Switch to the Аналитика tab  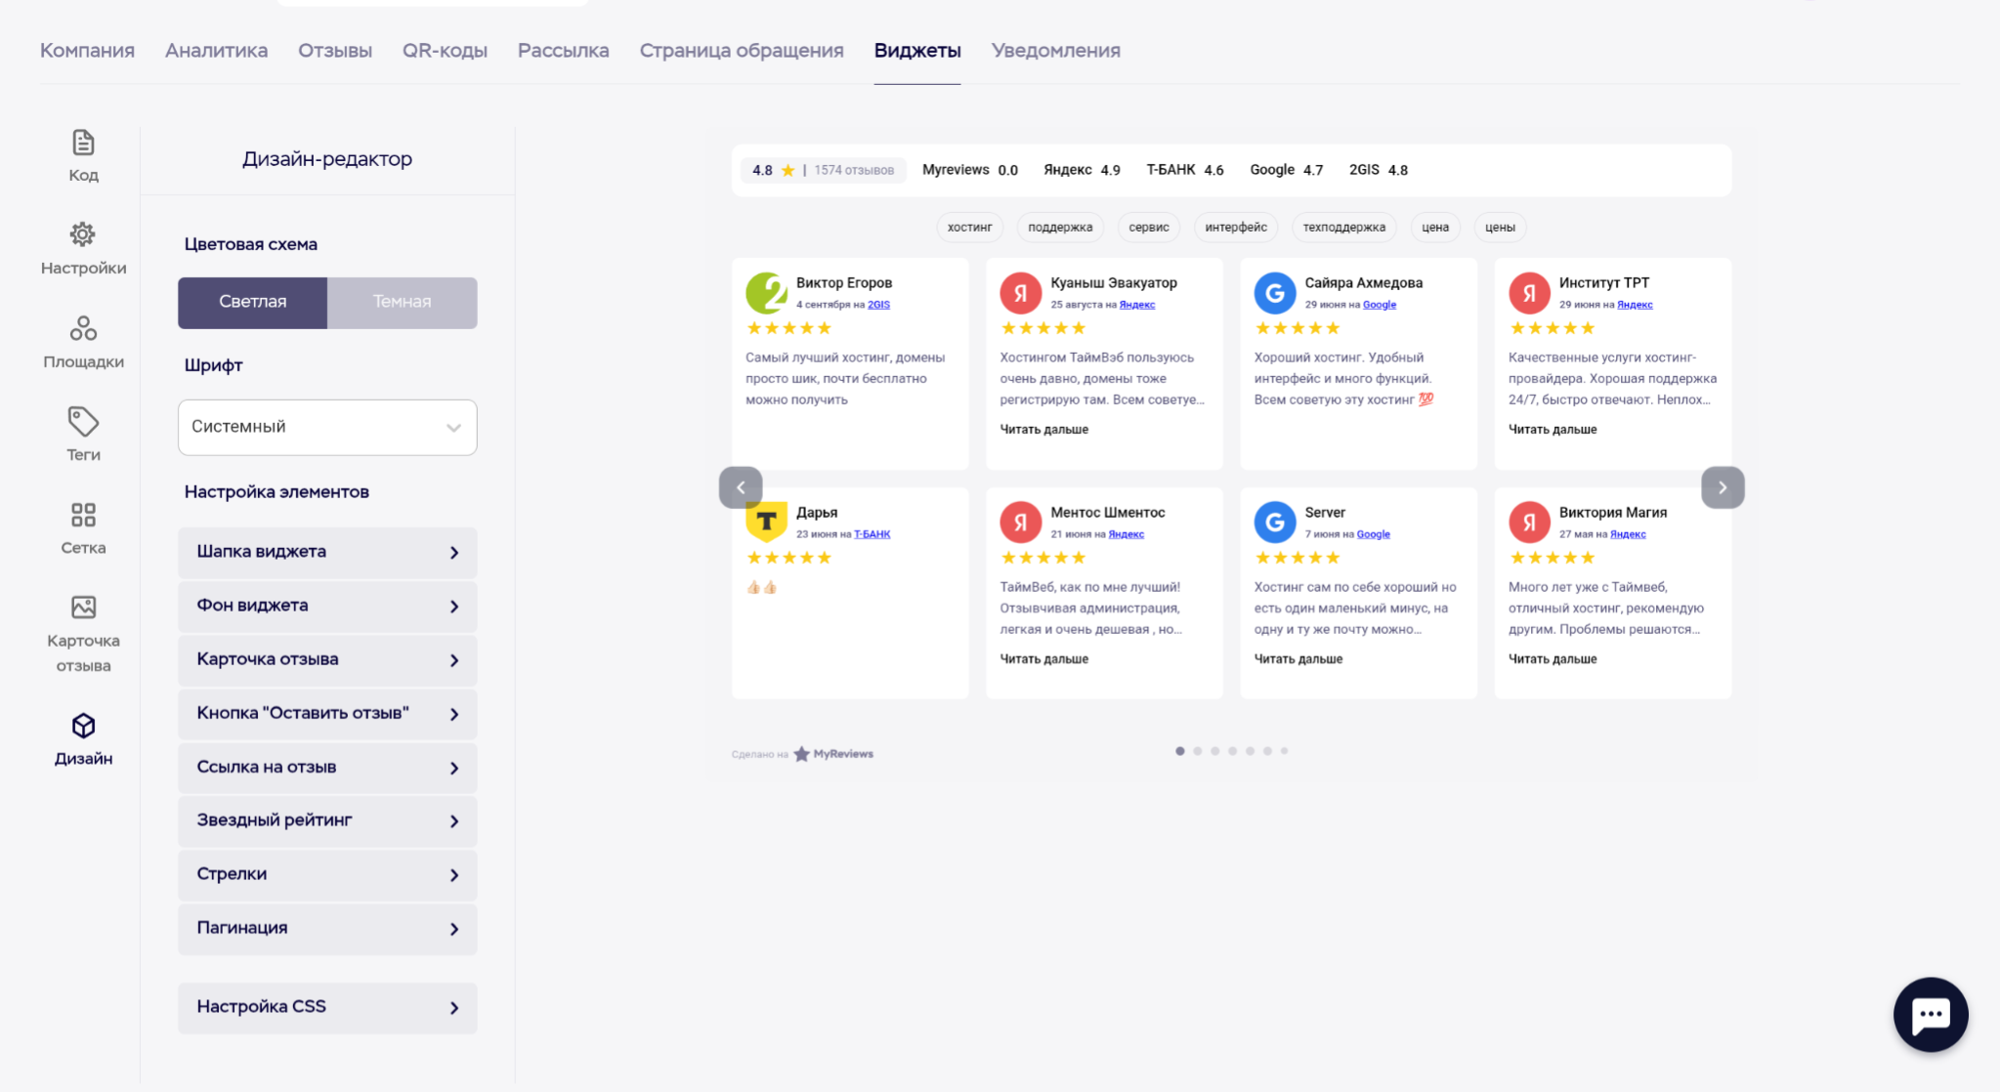pyautogui.click(x=216, y=51)
